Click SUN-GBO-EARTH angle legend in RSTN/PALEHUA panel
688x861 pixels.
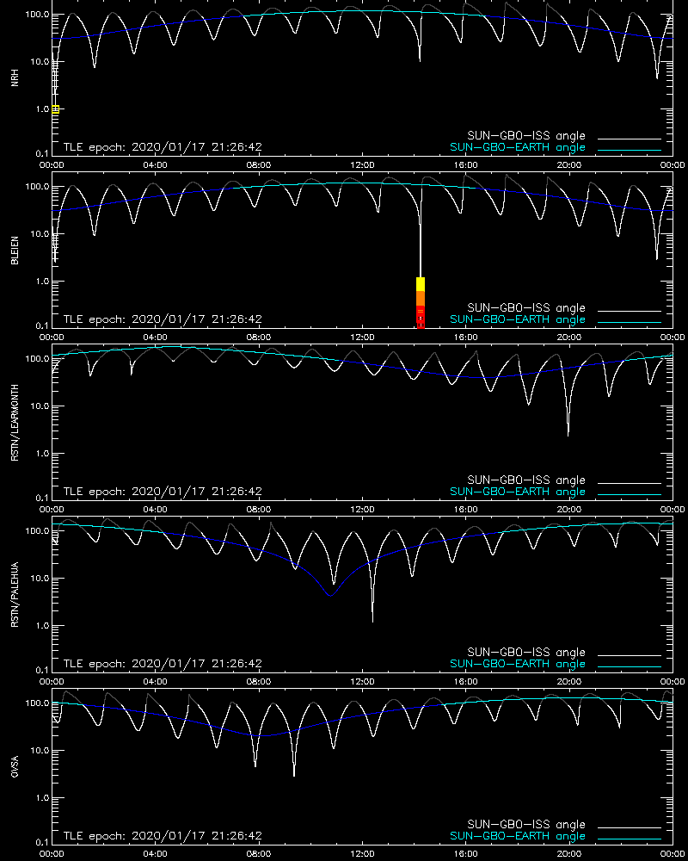tap(518, 664)
